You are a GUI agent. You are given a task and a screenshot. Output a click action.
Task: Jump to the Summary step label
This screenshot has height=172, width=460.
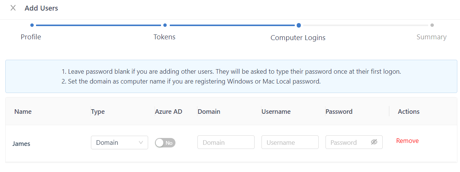(432, 37)
